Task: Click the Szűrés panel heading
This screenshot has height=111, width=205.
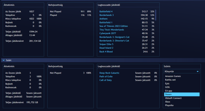Action: (167, 66)
